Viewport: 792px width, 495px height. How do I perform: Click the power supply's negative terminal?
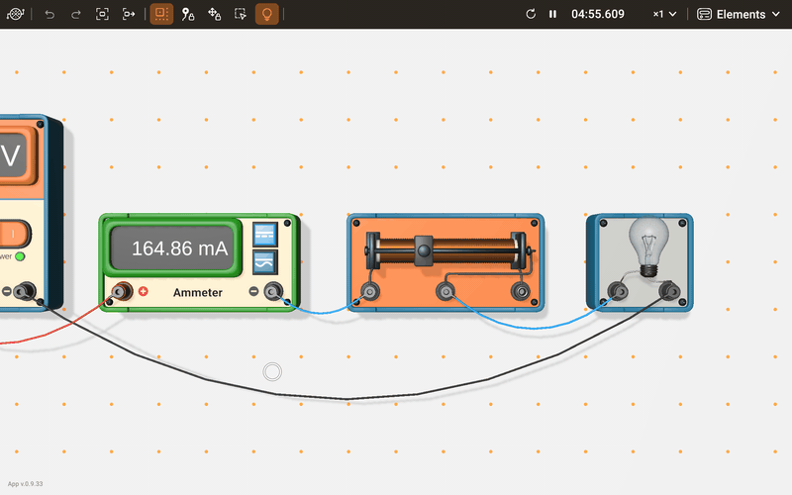(24, 291)
